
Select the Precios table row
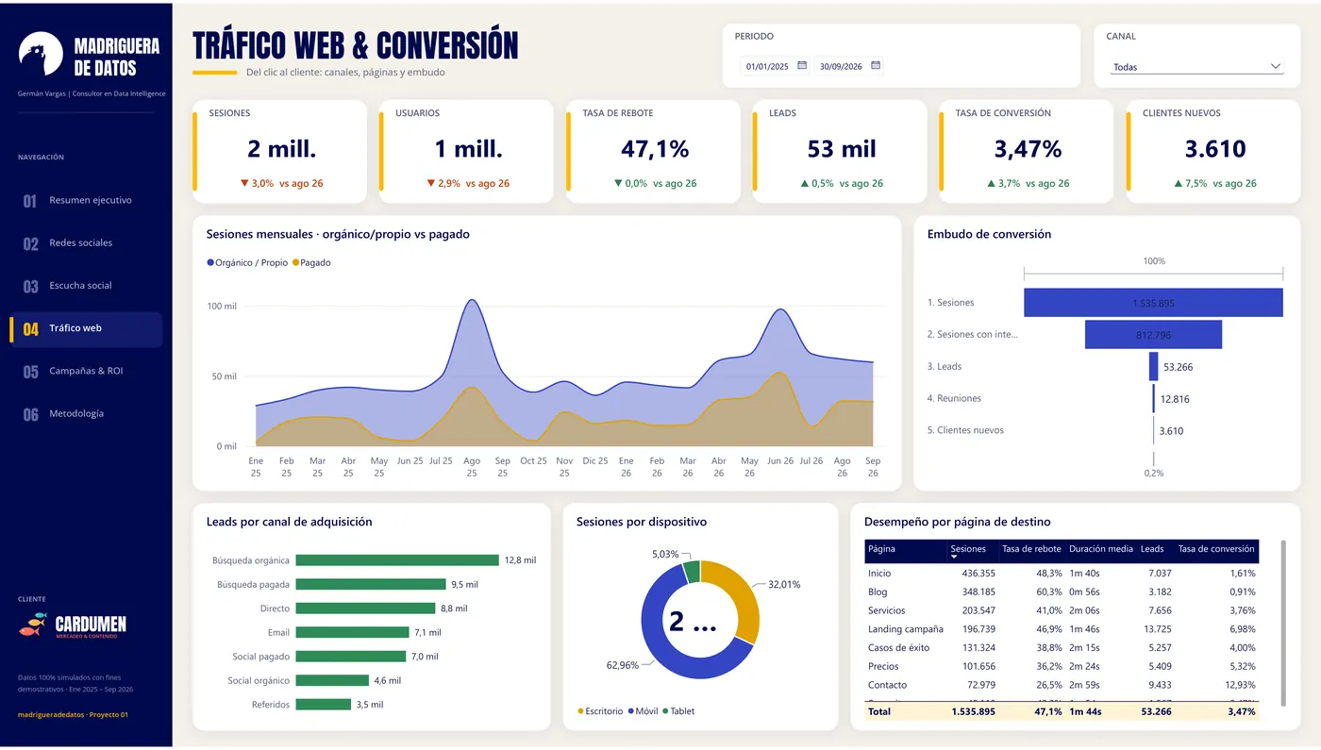[1062, 666]
